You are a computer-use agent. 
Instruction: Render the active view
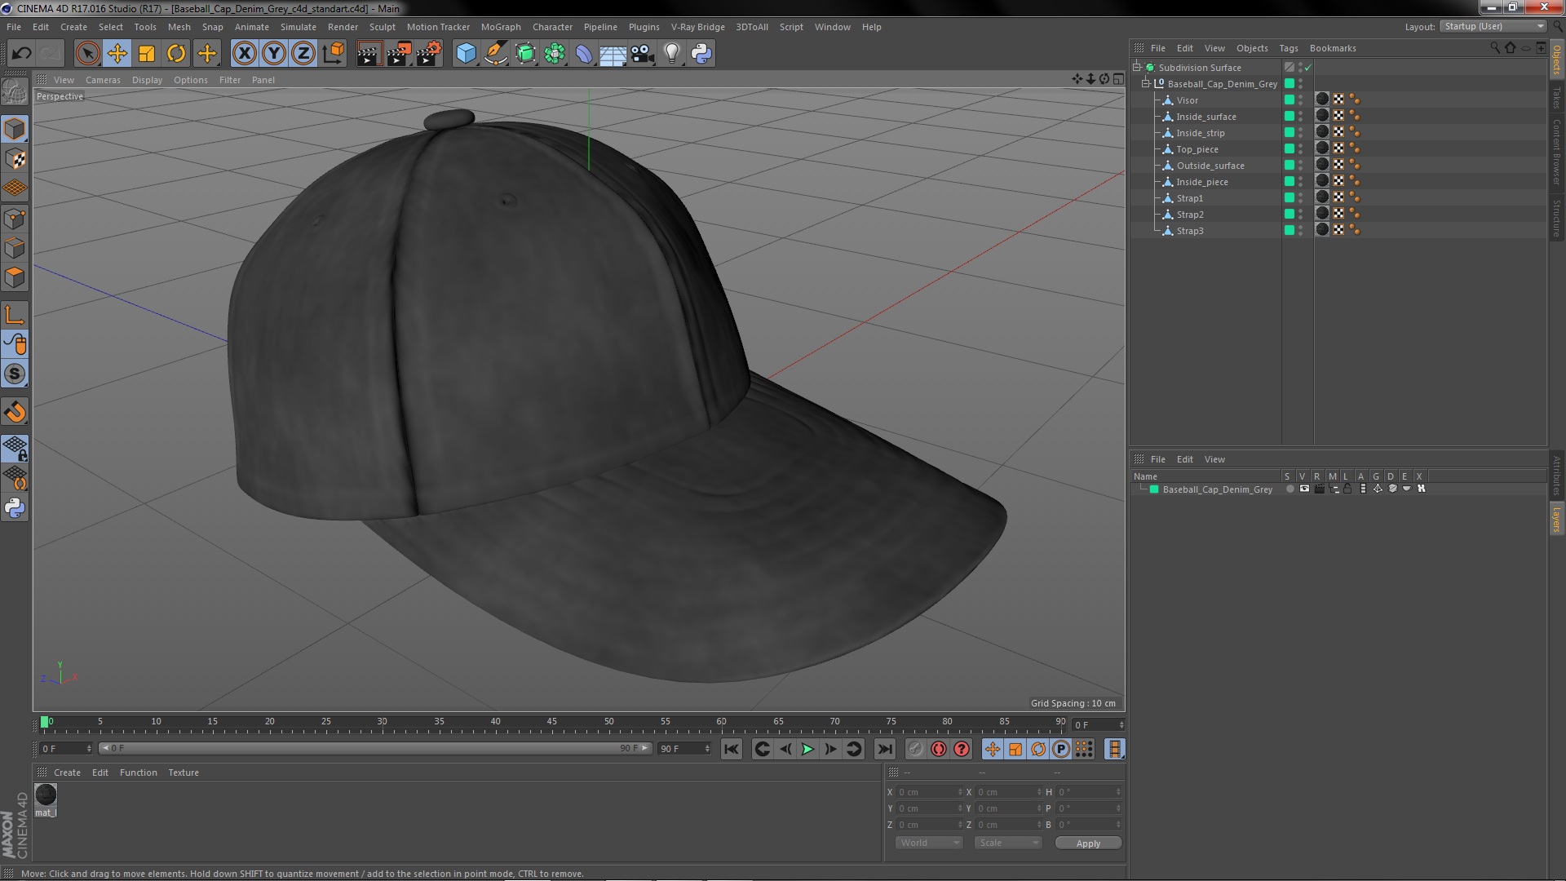coord(369,54)
